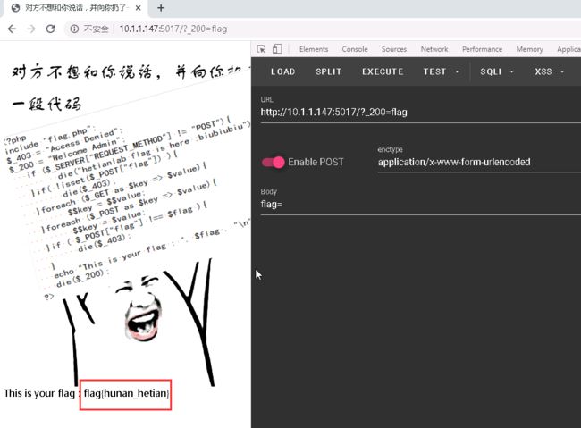Click the 'This is your flag' text
Viewport: 581px width, 428px height.
tap(39, 393)
